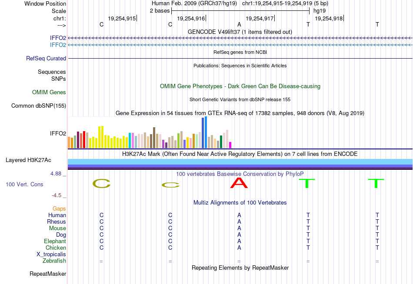Click the 100 Vert. Cons label
This screenshot has height=284, width=413.
(x=24, y=184)
